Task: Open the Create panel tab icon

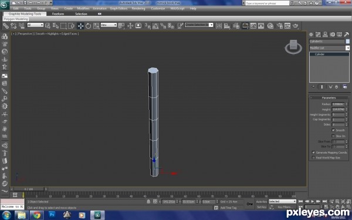Action: pos(311,35)
